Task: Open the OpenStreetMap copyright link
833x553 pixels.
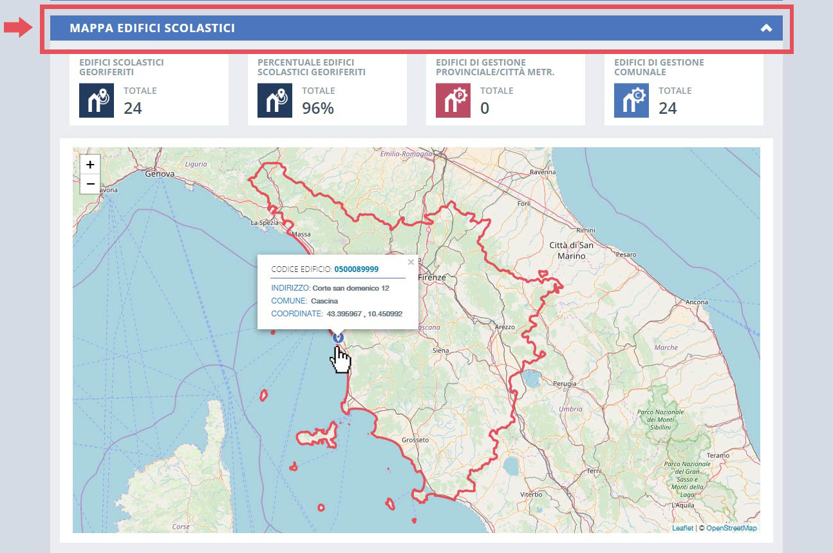Action: (x=733, y=528)
